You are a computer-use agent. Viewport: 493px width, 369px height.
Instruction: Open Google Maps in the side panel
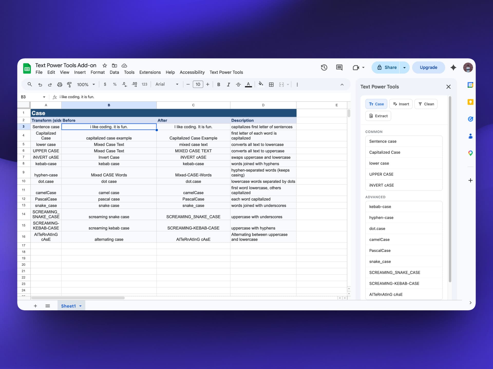(470, 153)
